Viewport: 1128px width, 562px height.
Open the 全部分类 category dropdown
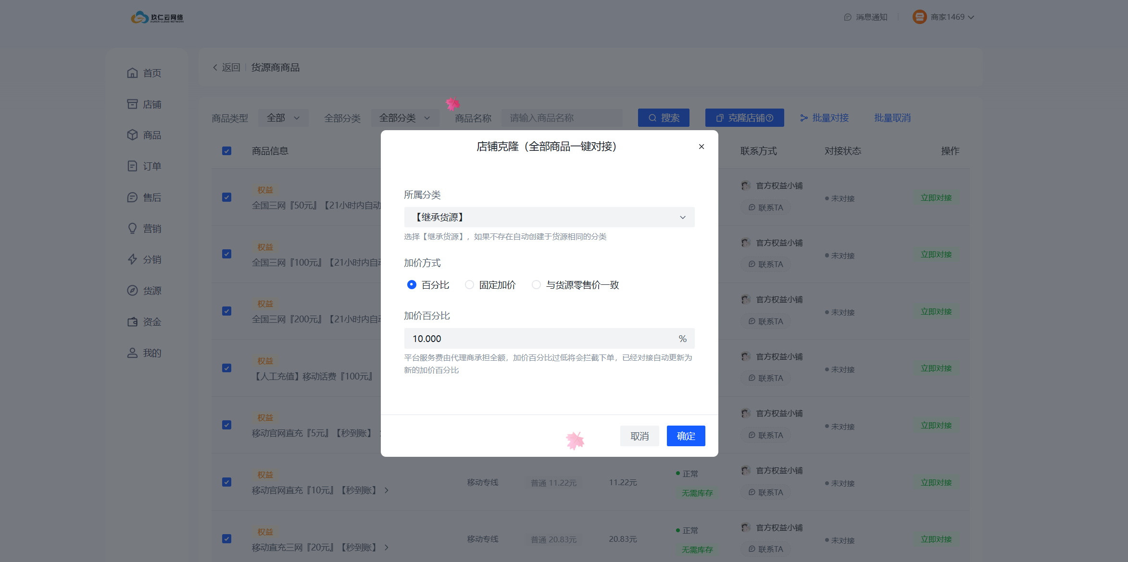click(405, 118)
